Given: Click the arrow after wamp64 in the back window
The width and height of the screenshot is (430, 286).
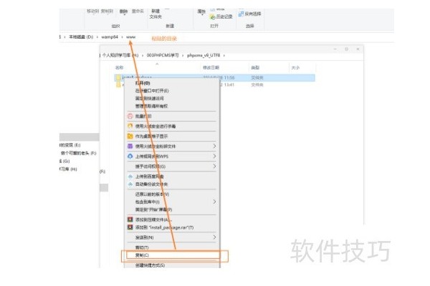Looking at the screenshot, I should pyautogui.click(x=122, y=37).
